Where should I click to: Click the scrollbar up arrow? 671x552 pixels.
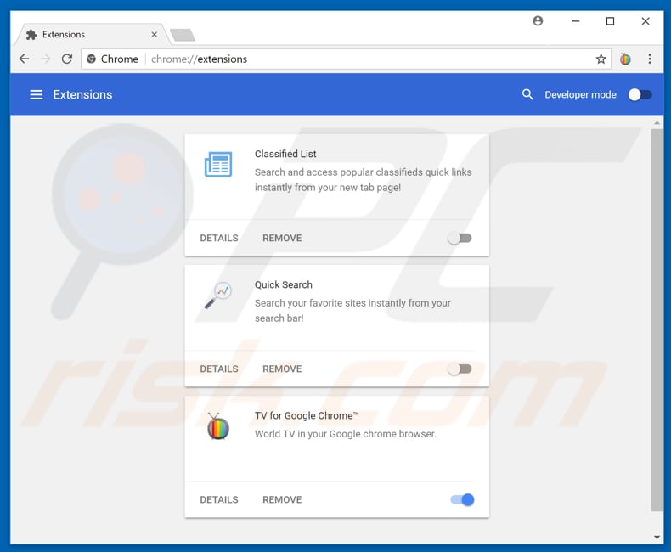coord(657,123)
